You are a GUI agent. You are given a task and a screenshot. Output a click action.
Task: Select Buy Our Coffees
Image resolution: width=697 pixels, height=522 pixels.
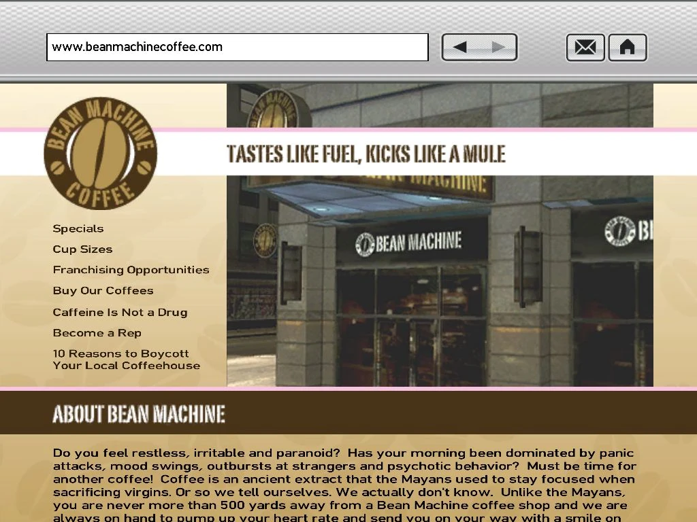tap(103, 290)
